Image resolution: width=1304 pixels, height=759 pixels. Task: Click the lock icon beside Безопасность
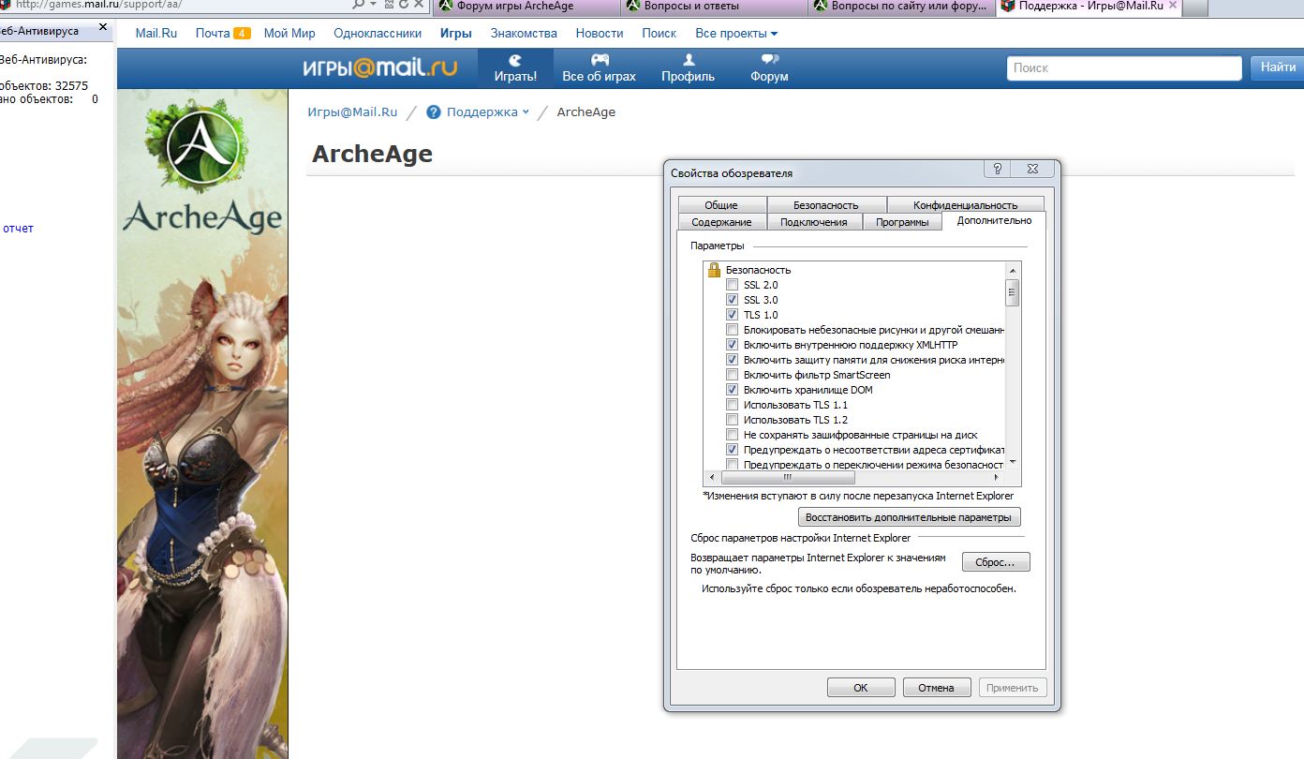click(714, 270)
